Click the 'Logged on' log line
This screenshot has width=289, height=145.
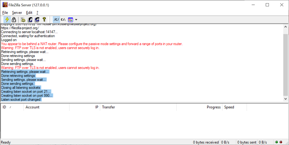(x=9, y=40)
